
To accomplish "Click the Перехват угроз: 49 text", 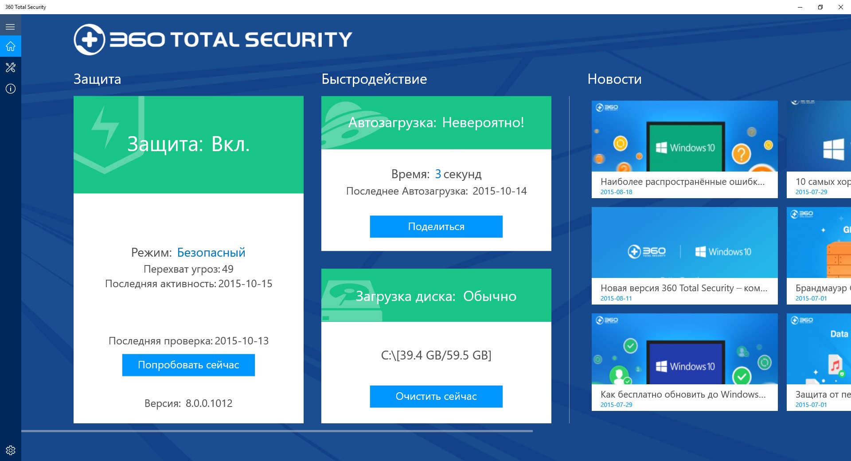I will (188, 269).
